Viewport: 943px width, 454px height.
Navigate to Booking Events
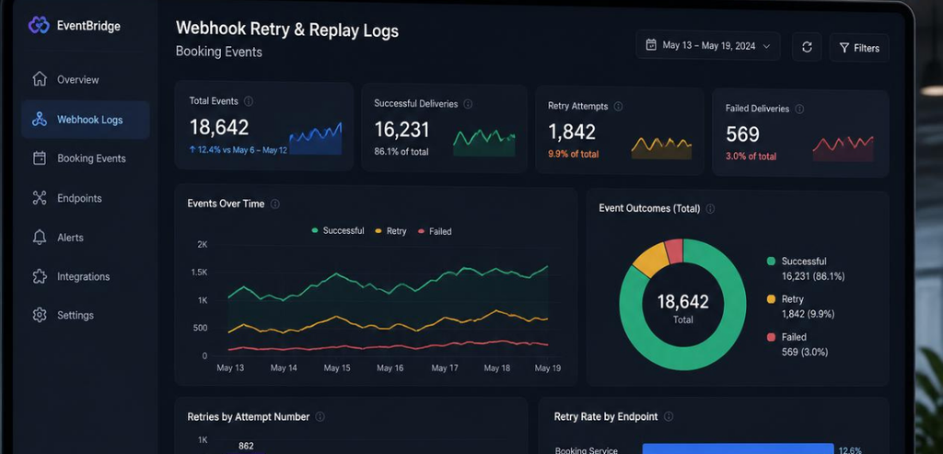91,158
